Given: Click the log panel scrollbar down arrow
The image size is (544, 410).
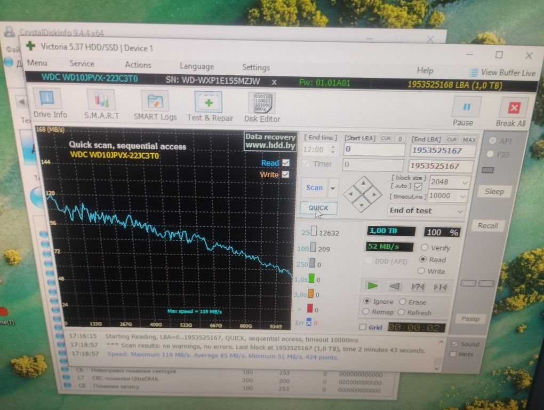Looking at the screenshot, I should pos(437,369).
